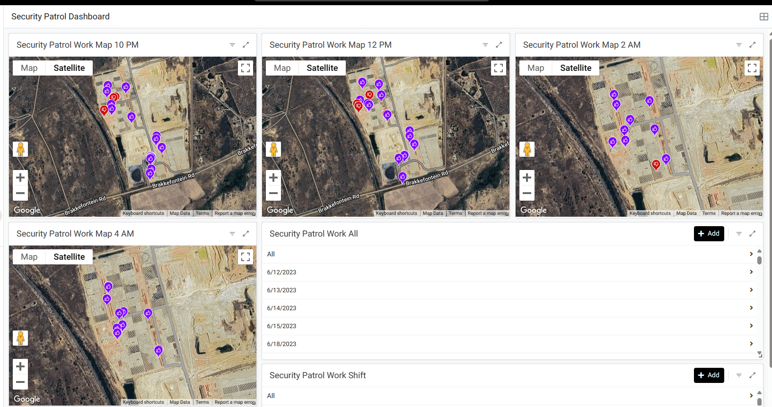Expand All row in Patrol Work Shift
The height and width of the screenshot is (407, 772).
click(751, 396)
